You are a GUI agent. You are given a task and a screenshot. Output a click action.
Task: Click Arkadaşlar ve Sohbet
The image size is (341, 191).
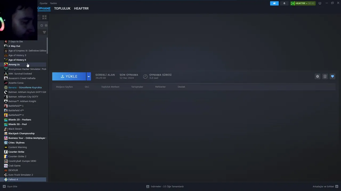pos(323,186)
